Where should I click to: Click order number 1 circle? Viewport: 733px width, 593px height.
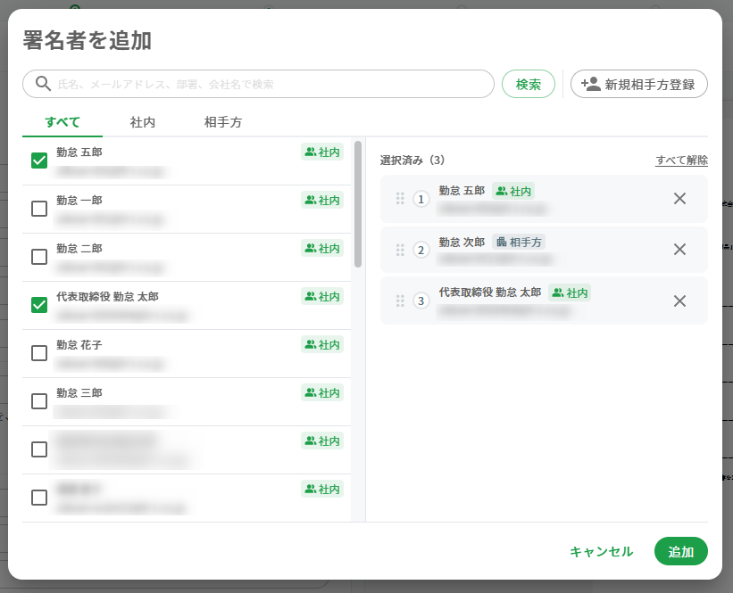pos(421,200)
